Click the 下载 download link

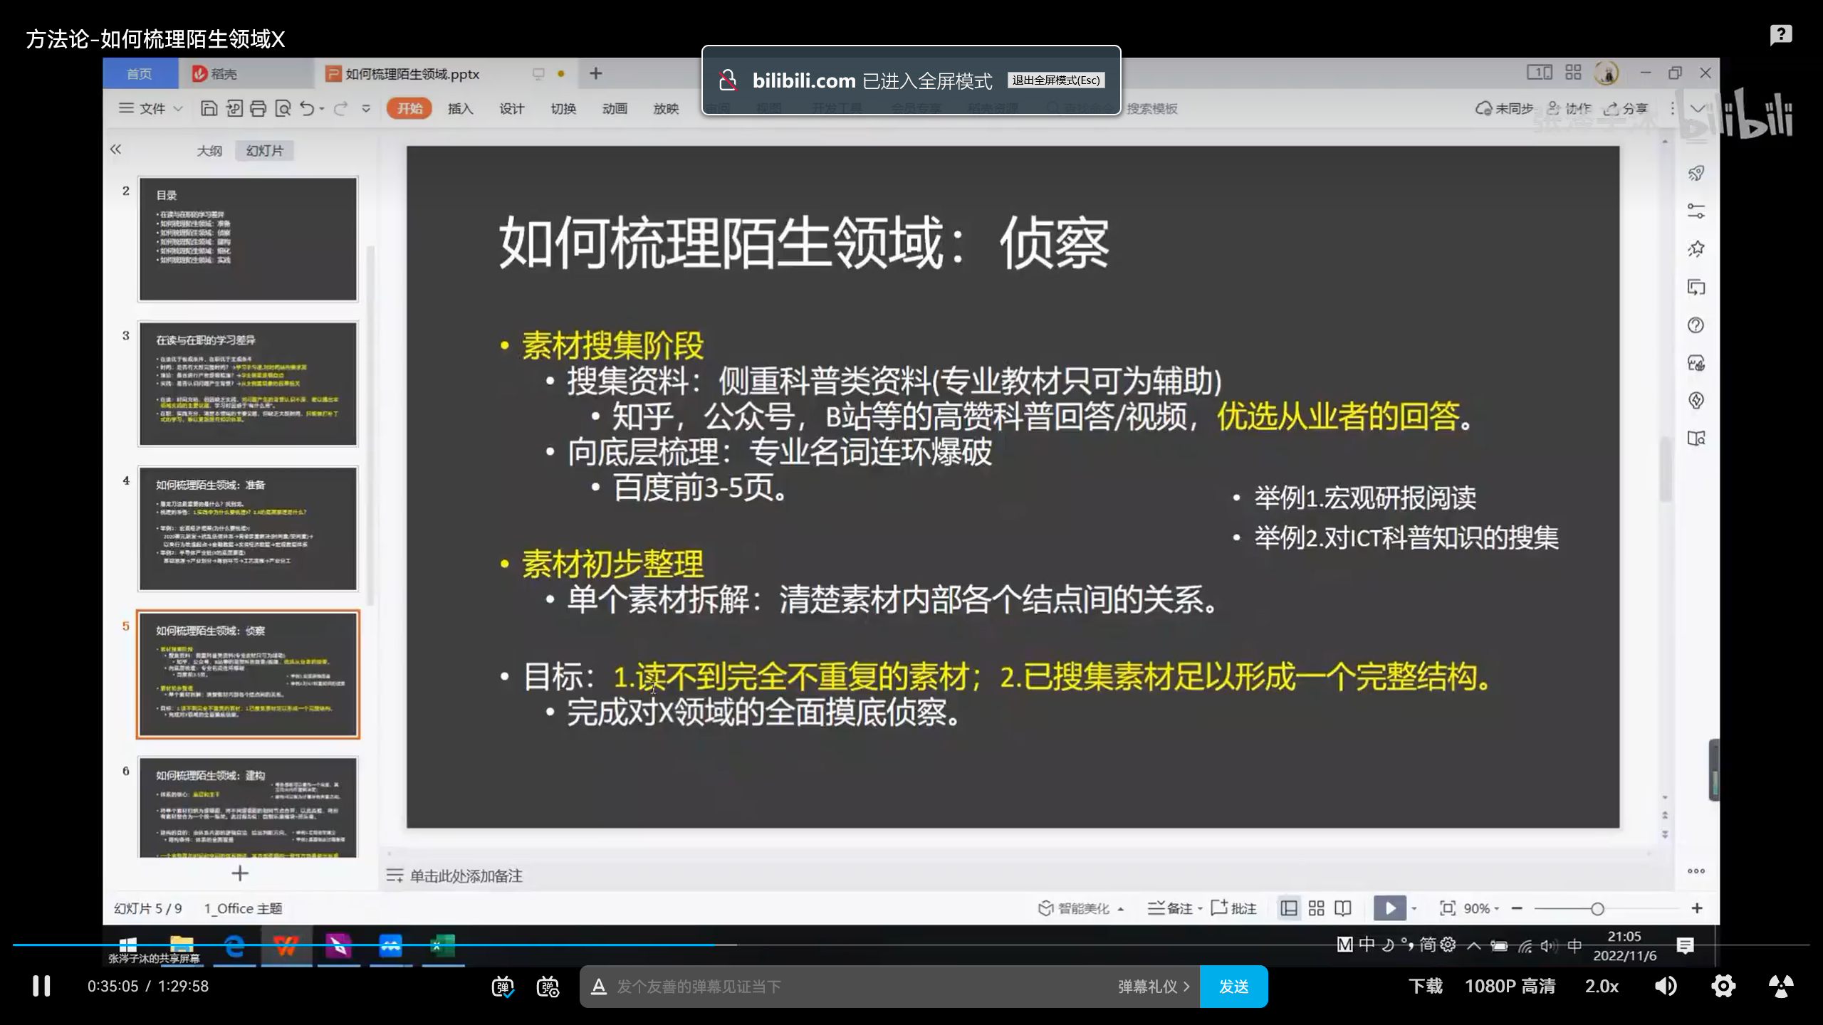1425,987
